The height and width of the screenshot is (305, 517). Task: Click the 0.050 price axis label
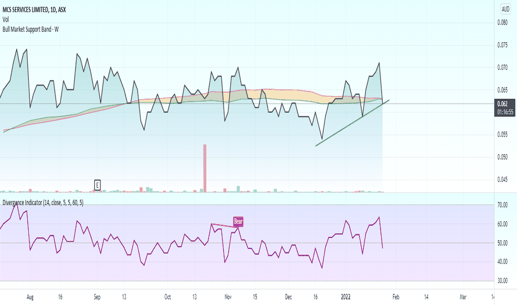[503, 157]
